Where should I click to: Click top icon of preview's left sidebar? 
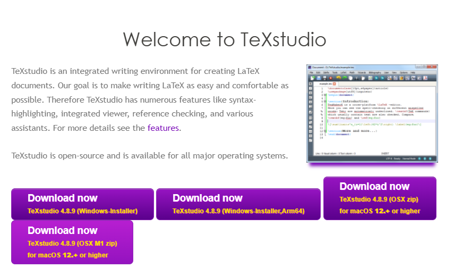tap(310, 83)
